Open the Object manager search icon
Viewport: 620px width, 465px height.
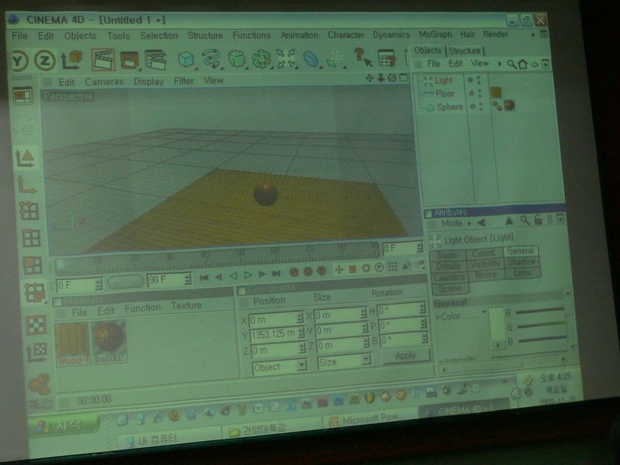click(511, 64)
